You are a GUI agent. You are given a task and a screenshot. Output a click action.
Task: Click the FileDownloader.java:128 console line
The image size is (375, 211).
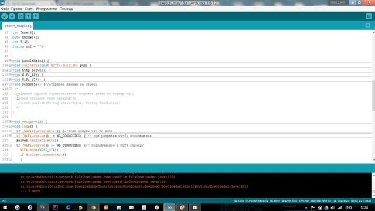(x=94, y=182)
